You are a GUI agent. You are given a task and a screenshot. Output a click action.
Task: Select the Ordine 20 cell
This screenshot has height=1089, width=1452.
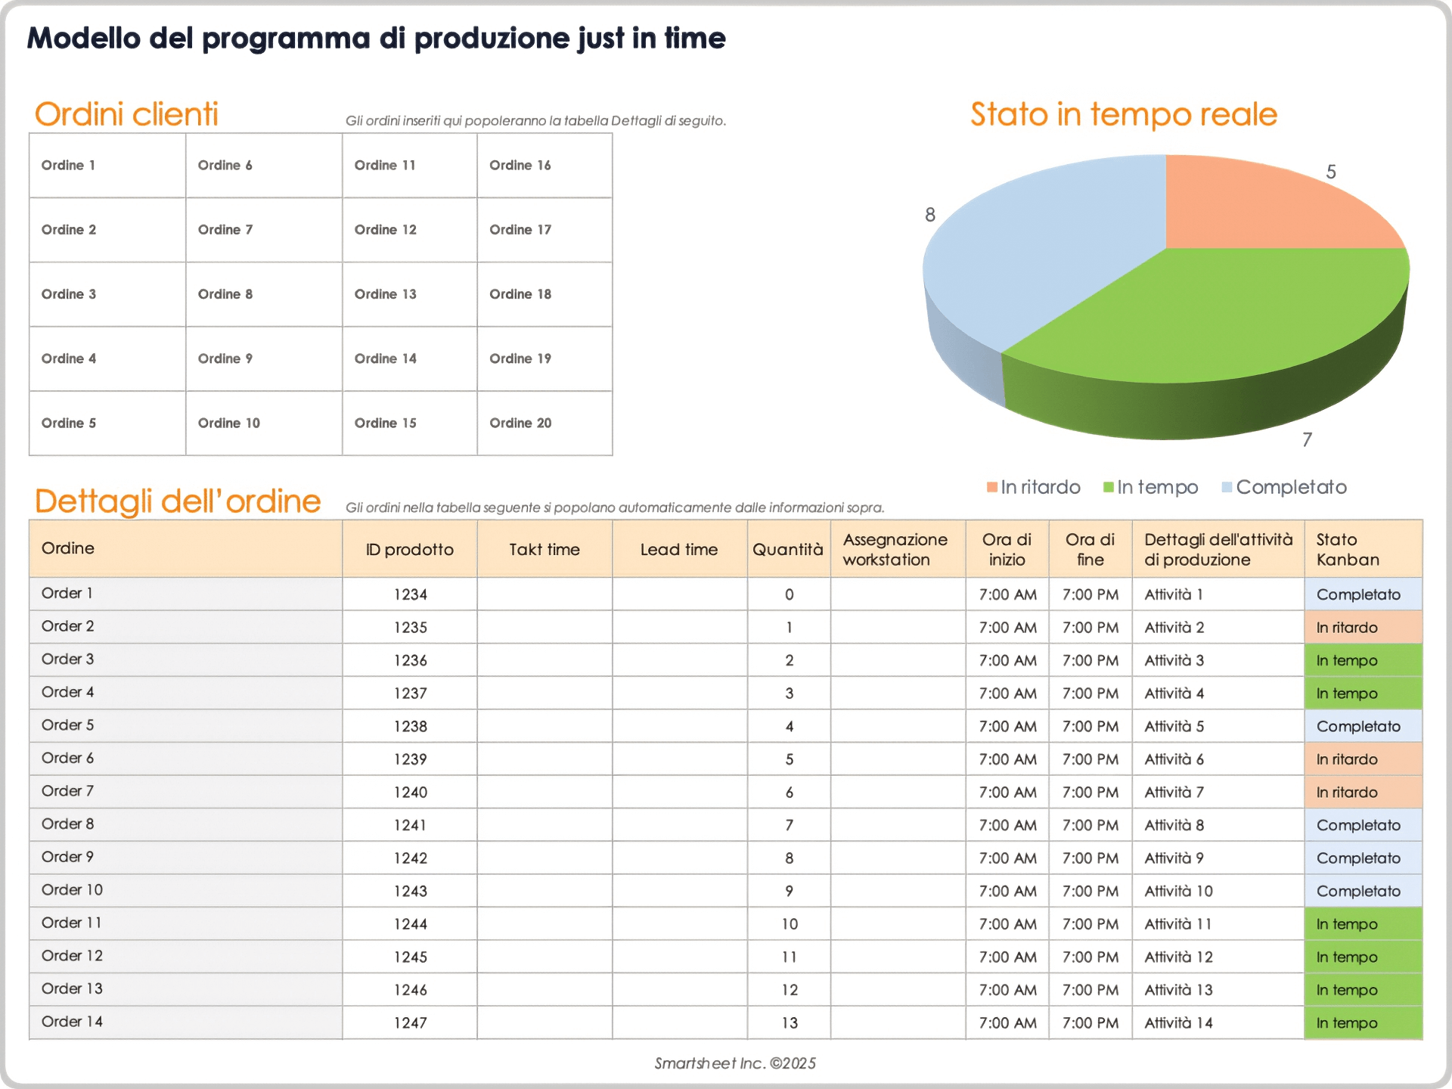point(520,423)
